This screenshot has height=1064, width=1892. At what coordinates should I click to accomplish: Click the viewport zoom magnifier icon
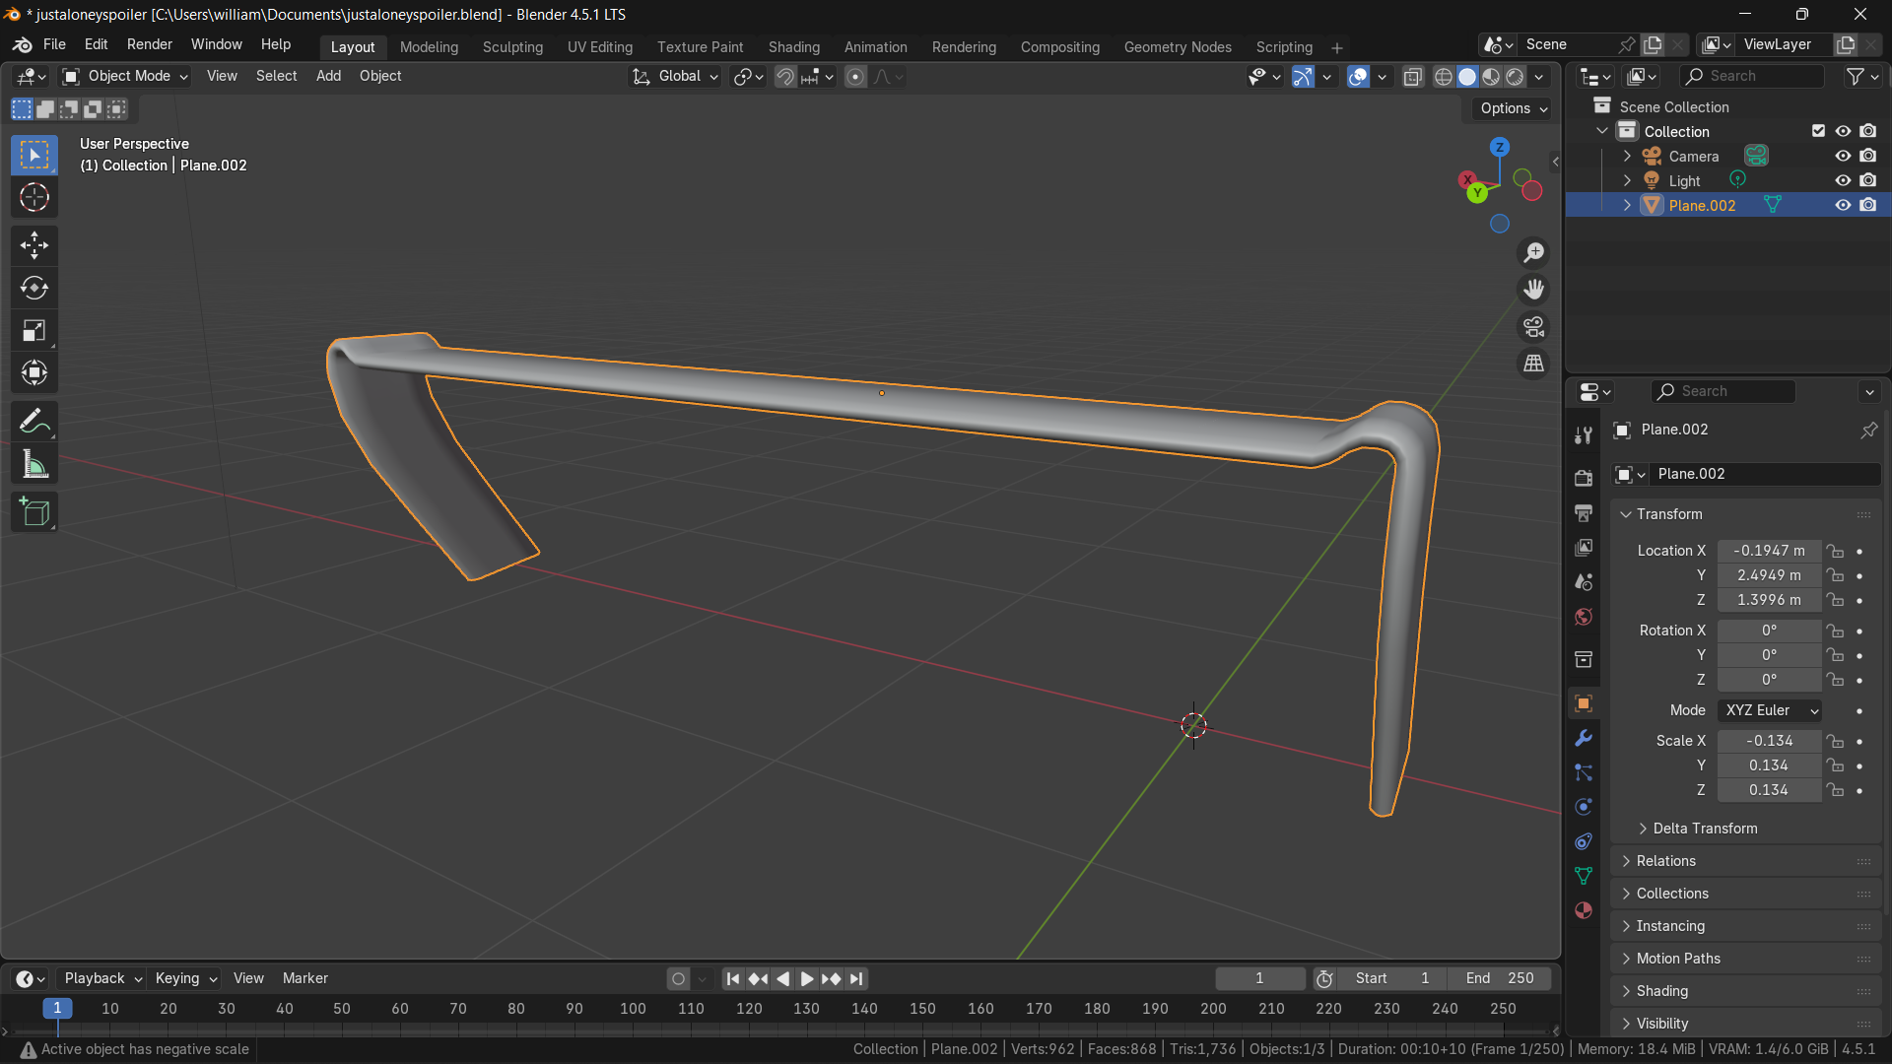coord(1534,253)
